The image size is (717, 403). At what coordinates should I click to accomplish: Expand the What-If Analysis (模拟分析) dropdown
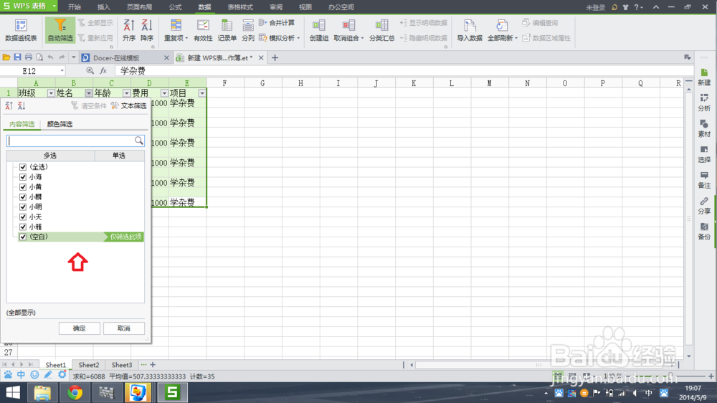pos(298,38)
